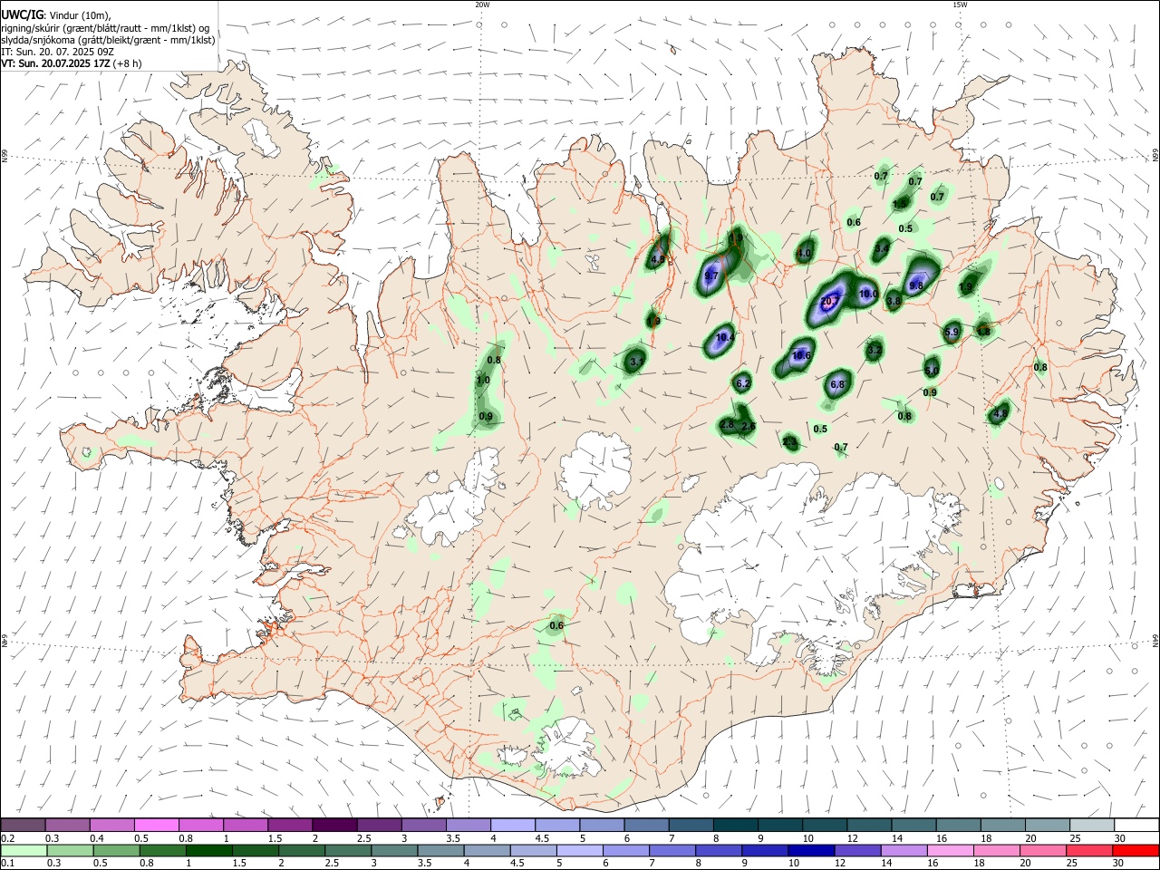Pick the pale grey swatch after 25 in the upper row
Viewport: 1160px width, 870px height.
[1093, 825]
